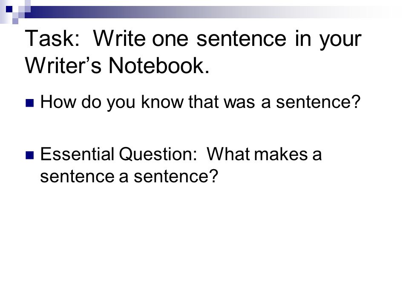
Task: Click "sentence?" ending the second bullet's last line
Action: (176, 176)
